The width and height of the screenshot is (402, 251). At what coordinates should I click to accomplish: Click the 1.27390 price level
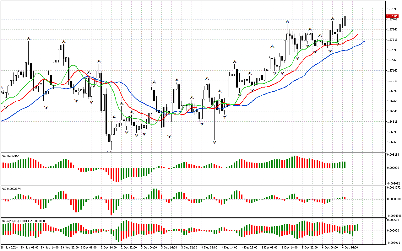tap(393, 50)
